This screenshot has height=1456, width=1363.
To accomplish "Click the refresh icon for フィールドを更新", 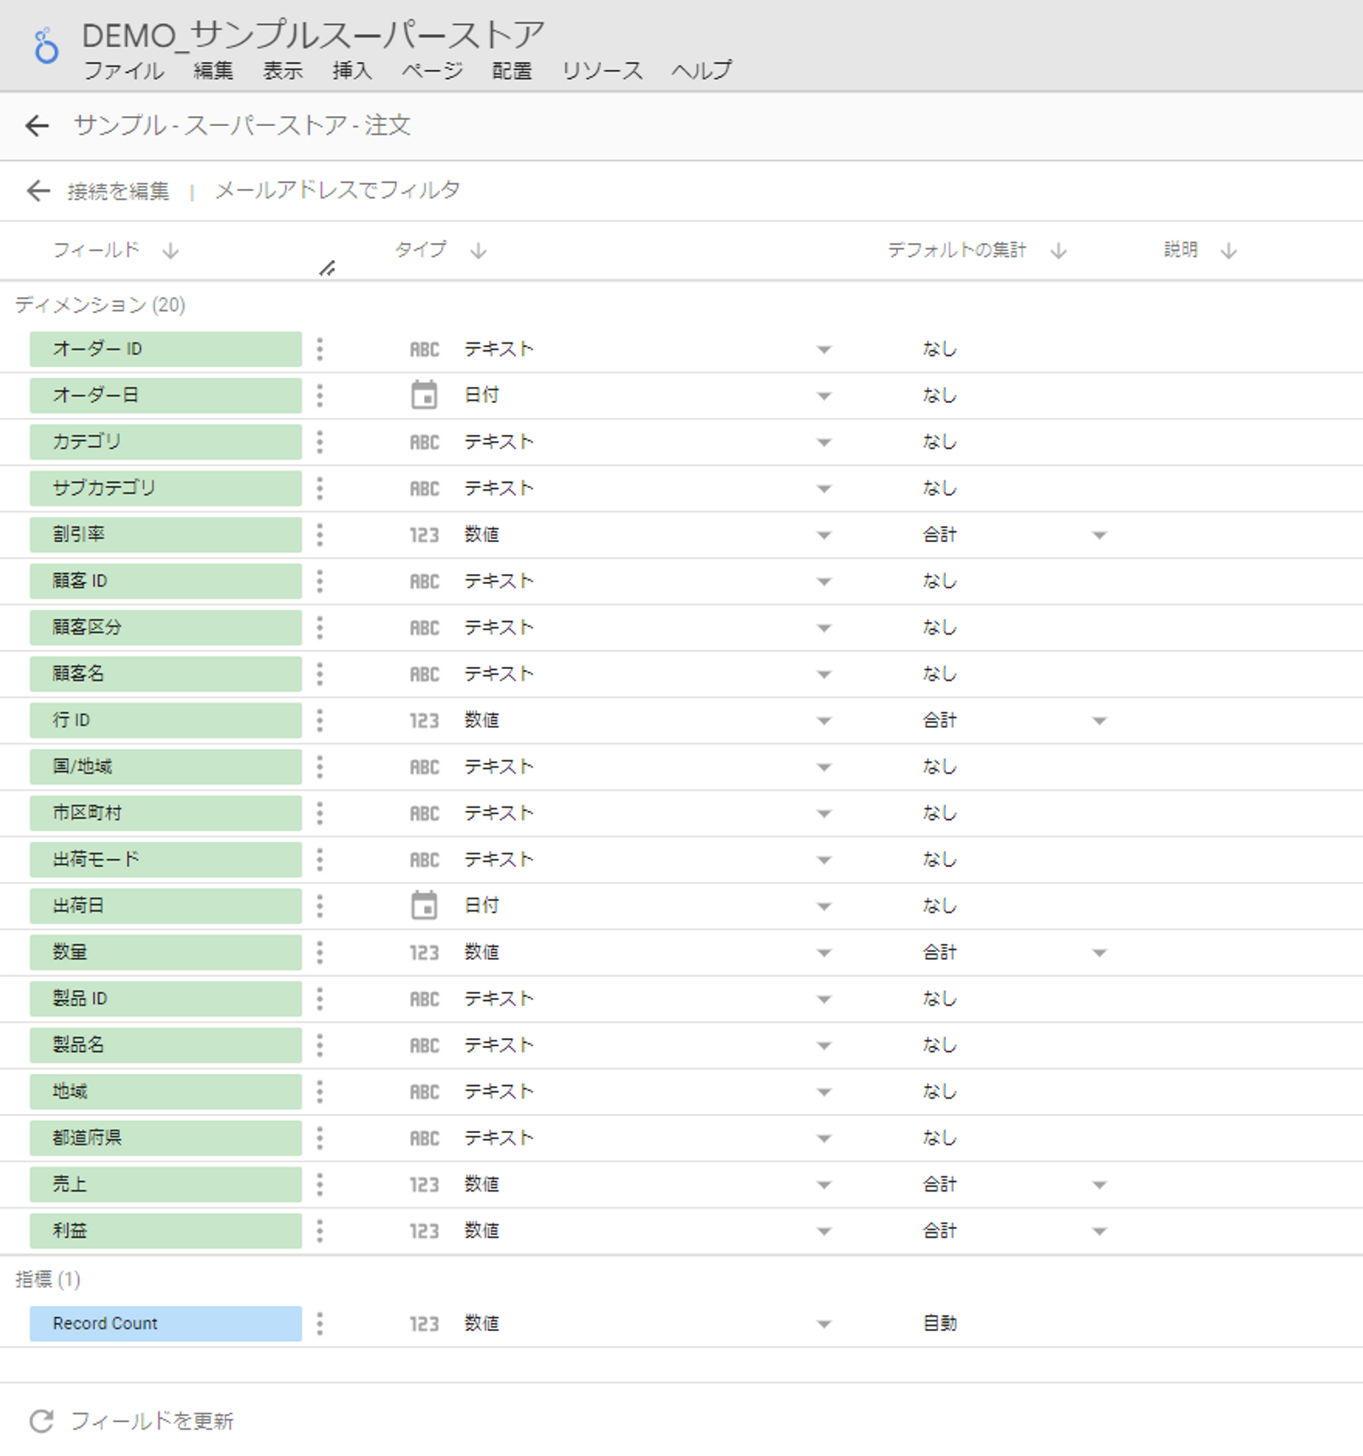I will tap(42, 1421).
